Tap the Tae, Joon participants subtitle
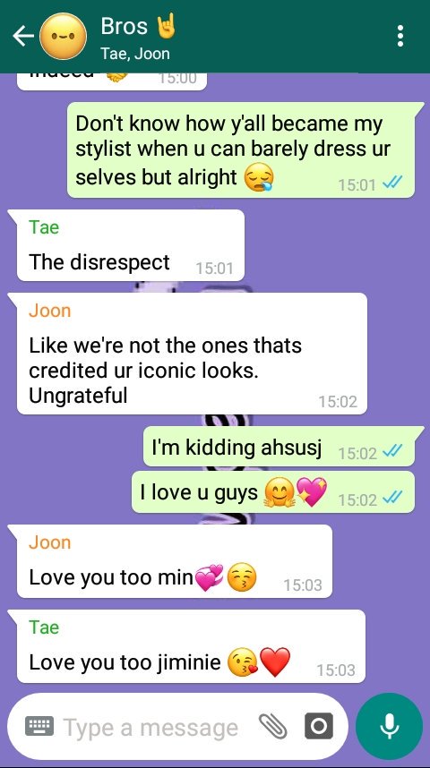430x768 pixels. [x=135, y=53]
